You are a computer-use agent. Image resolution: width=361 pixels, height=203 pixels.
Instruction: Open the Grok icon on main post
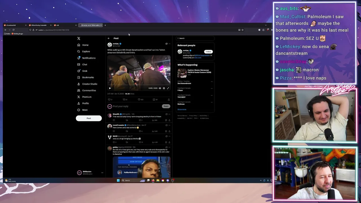tap(166, 44)
